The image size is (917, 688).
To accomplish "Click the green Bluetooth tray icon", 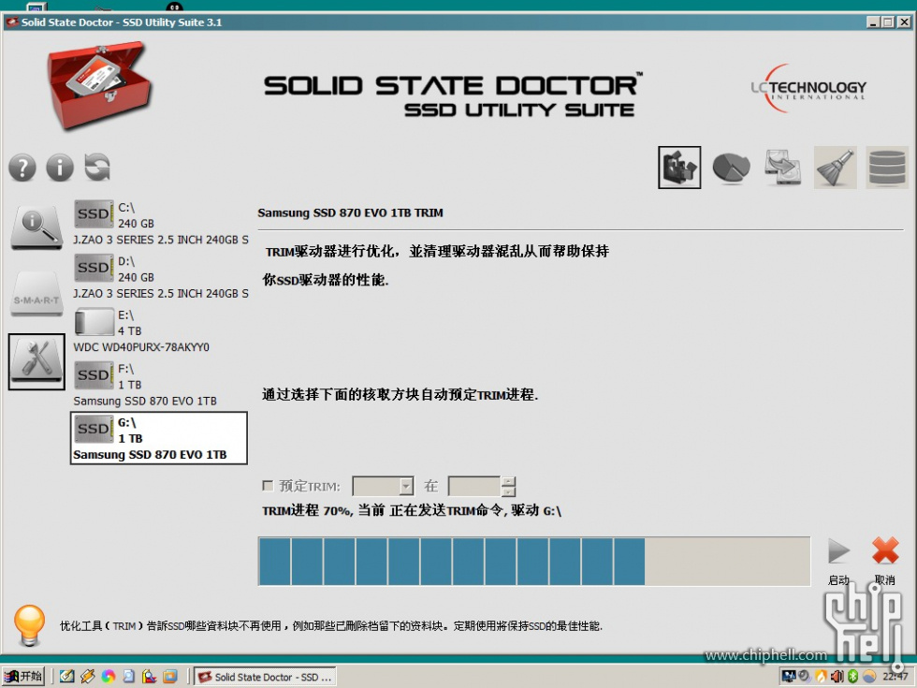I will 853,677.
